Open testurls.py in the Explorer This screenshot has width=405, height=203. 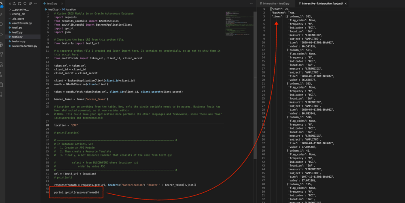point(19,41)
